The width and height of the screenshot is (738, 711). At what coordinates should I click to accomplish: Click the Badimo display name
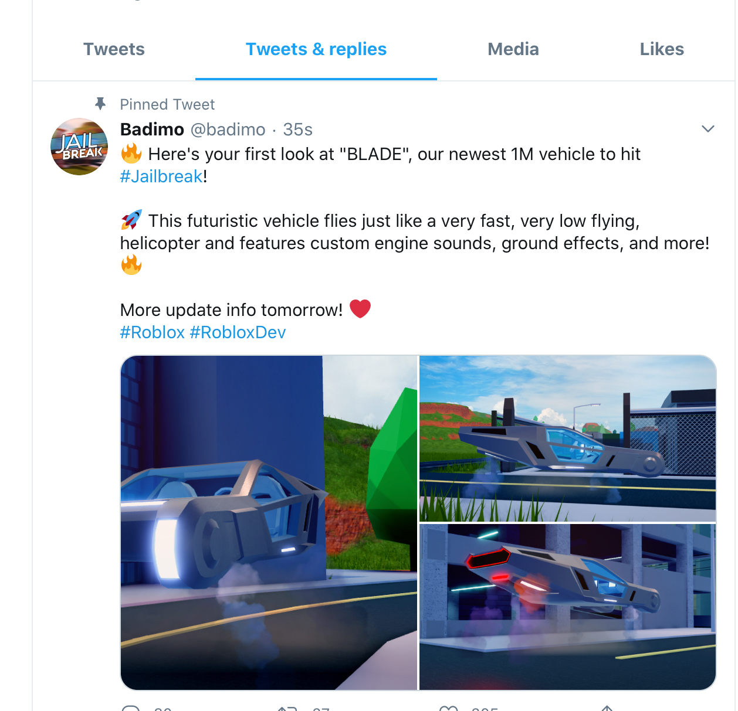tap(152, 130)
